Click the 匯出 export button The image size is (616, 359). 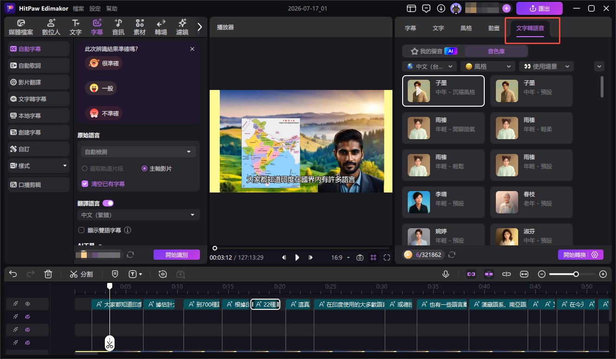(539, 8)
